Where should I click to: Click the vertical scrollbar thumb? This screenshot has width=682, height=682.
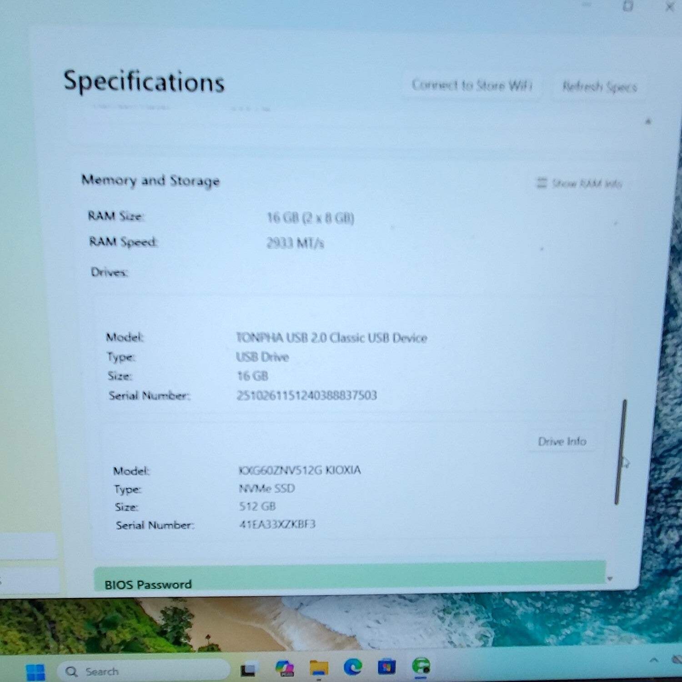[x=621, y=451]
